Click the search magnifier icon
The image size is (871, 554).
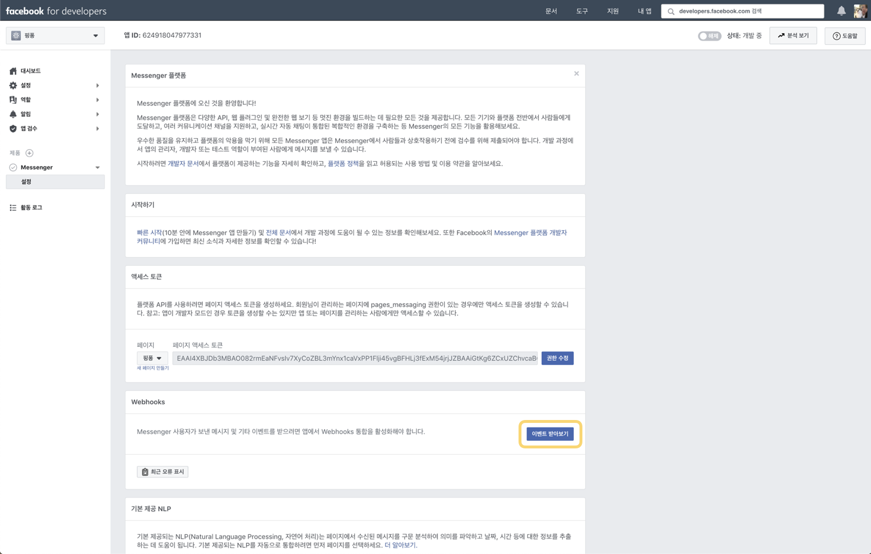click(x=671, y=12)
